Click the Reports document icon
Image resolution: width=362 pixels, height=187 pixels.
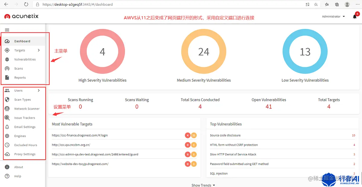click(x=7, y=77)
